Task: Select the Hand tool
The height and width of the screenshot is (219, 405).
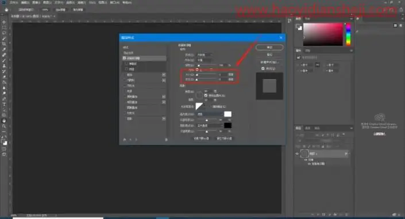Action: [4, 121]
